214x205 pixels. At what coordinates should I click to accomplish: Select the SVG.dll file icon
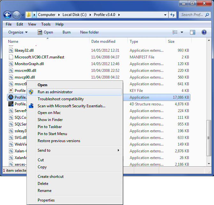point(11,137)
